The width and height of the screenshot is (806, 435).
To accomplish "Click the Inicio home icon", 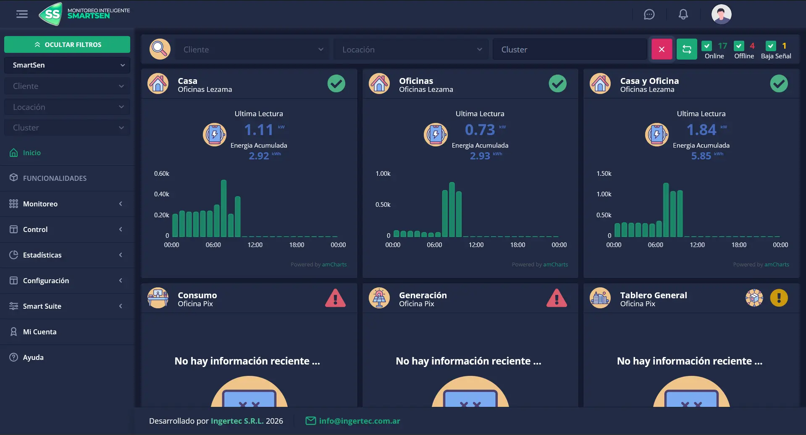I will [13, 153].
